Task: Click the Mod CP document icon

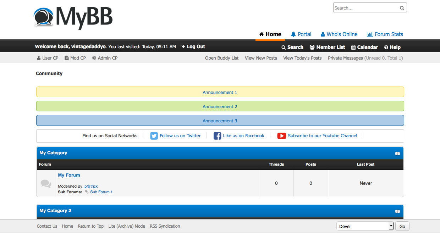Action: (x=66, y=58)
